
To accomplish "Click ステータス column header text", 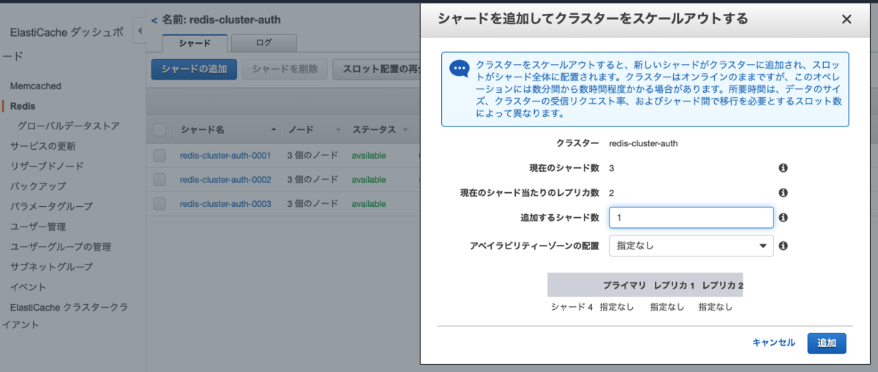I will [375, 130].
